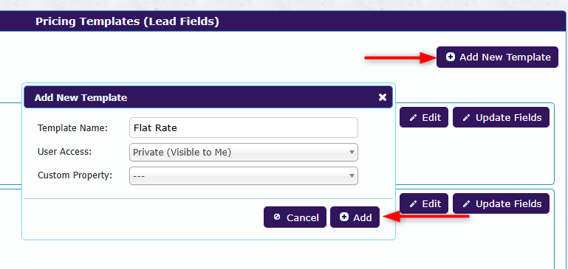
Task: Click pencil icon on first Update Fields button
Action: [467, 117]
